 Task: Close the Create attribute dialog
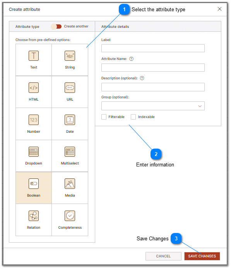pyautogui.click(x=219, y=9)
